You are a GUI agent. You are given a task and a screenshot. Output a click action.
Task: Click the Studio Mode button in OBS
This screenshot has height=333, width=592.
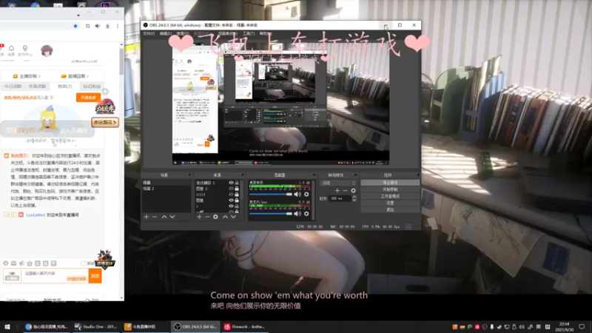[x=390, y=196]
